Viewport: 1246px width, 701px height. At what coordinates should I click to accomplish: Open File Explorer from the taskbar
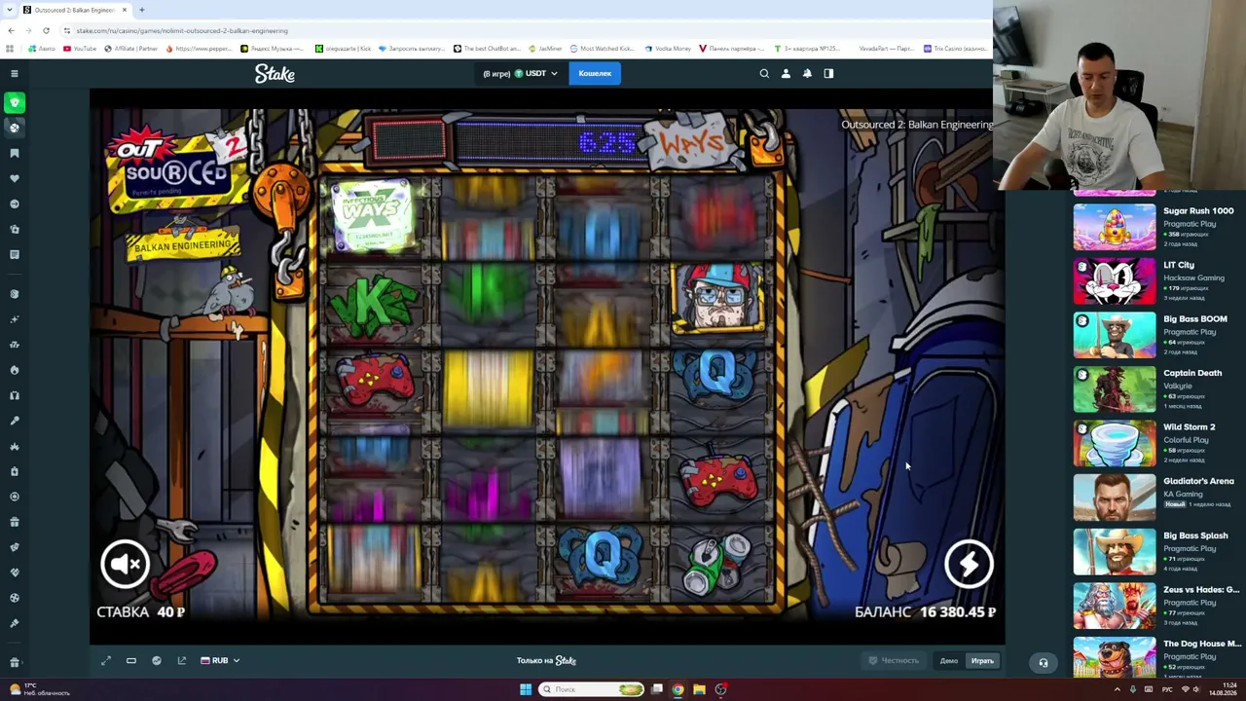[699, 689]
